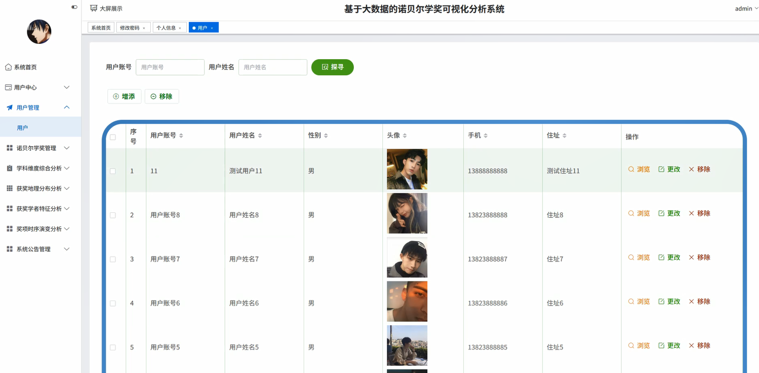759x373 pixels.
Task: Focus the 用户账号 search input field
Action: click(x=170, y=67)
